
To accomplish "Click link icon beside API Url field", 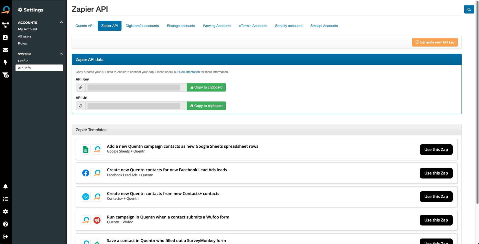I will [x=81, y=106].
